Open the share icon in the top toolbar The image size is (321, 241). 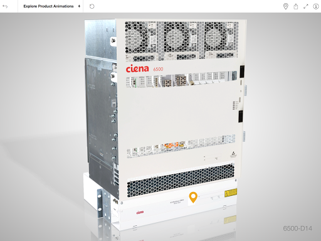296,6
